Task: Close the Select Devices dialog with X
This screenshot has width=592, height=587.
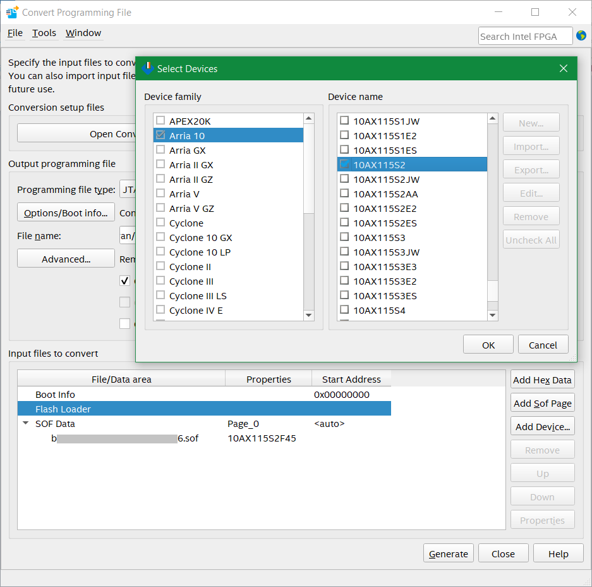Action: point(564,68)
